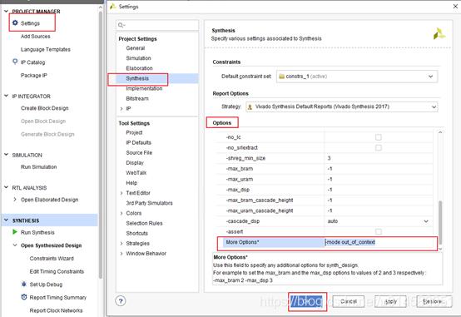Image resolution: width=461 pixels, height=317 pixels.
Task: Open Constraints Wizard
Action: click(52, 258)
